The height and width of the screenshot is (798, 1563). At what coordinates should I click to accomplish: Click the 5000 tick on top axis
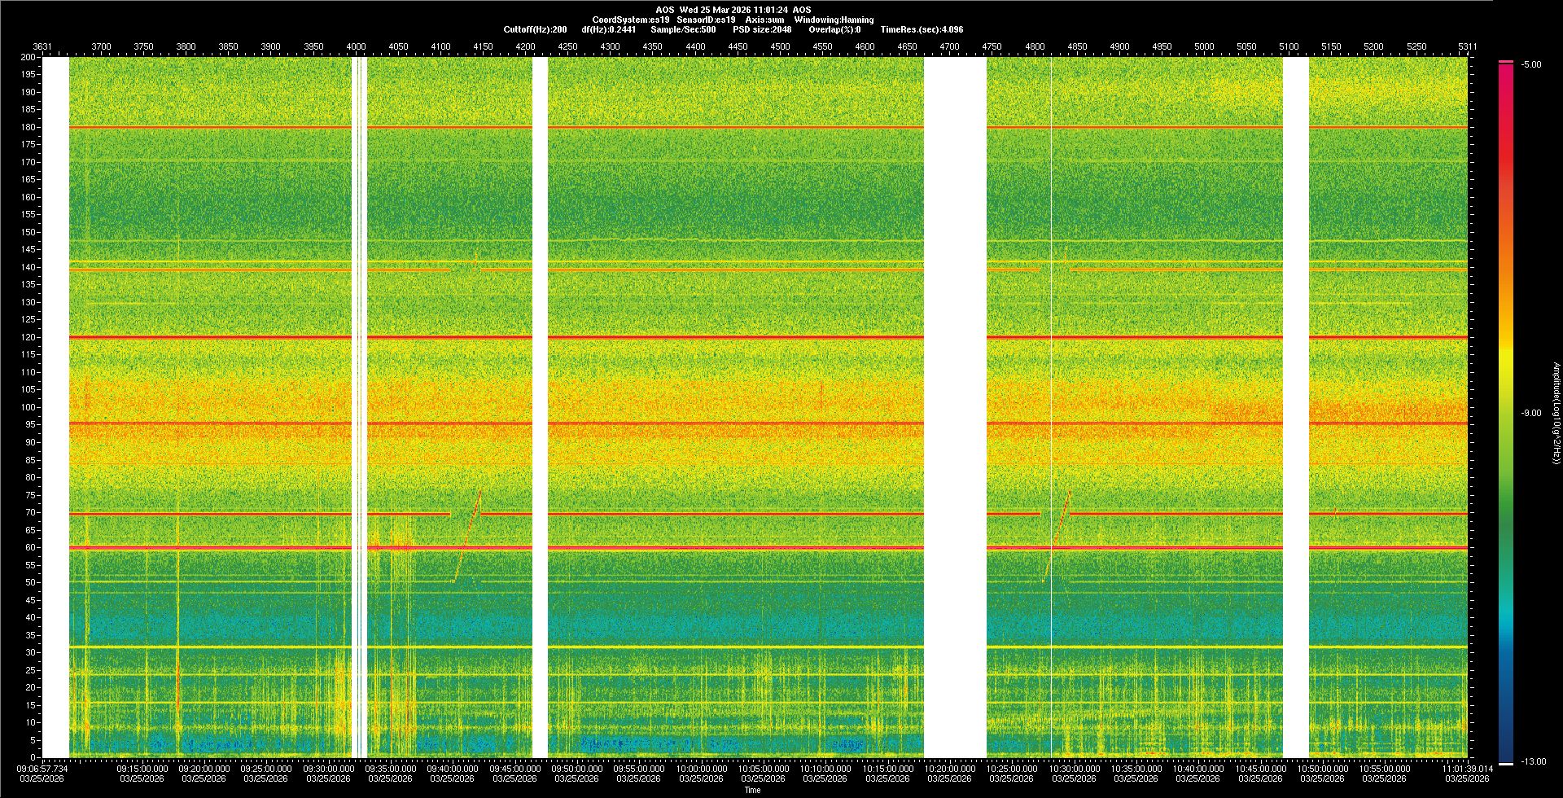[1204, 46]
